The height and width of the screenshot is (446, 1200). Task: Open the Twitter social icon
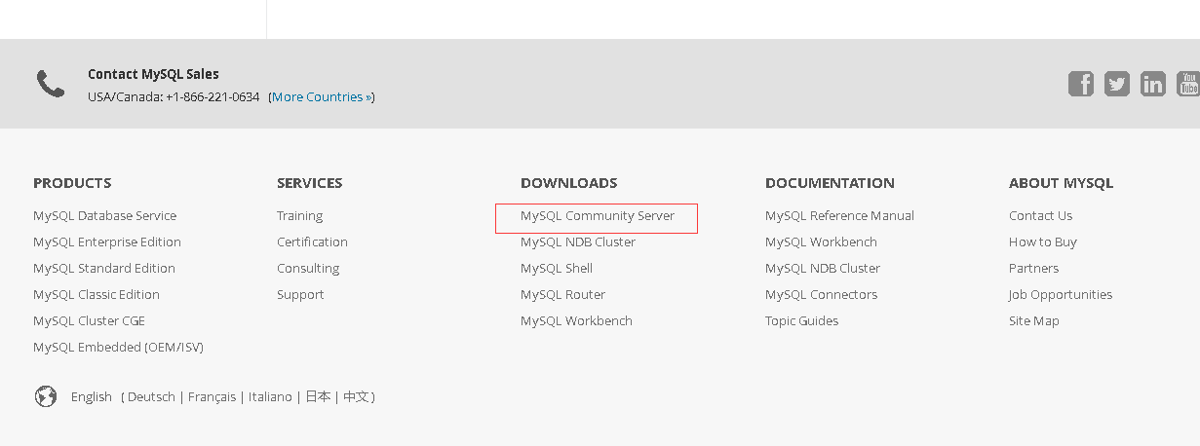pyautogui.click(x=1117, y=84)
